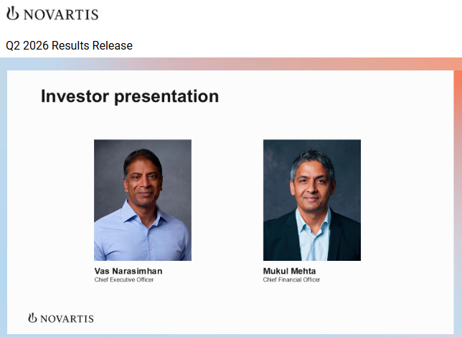
Task: Select the Q2 2026 Results Release heading
Action: tap(70, 46)
